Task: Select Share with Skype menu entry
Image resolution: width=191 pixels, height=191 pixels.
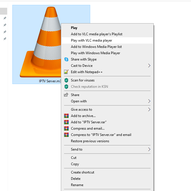Action: pos(107,59)
